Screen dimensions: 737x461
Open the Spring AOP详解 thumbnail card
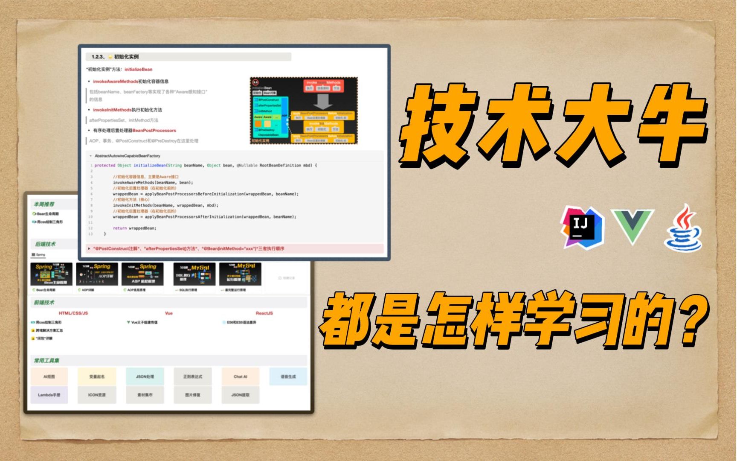[x=97, y=274]
